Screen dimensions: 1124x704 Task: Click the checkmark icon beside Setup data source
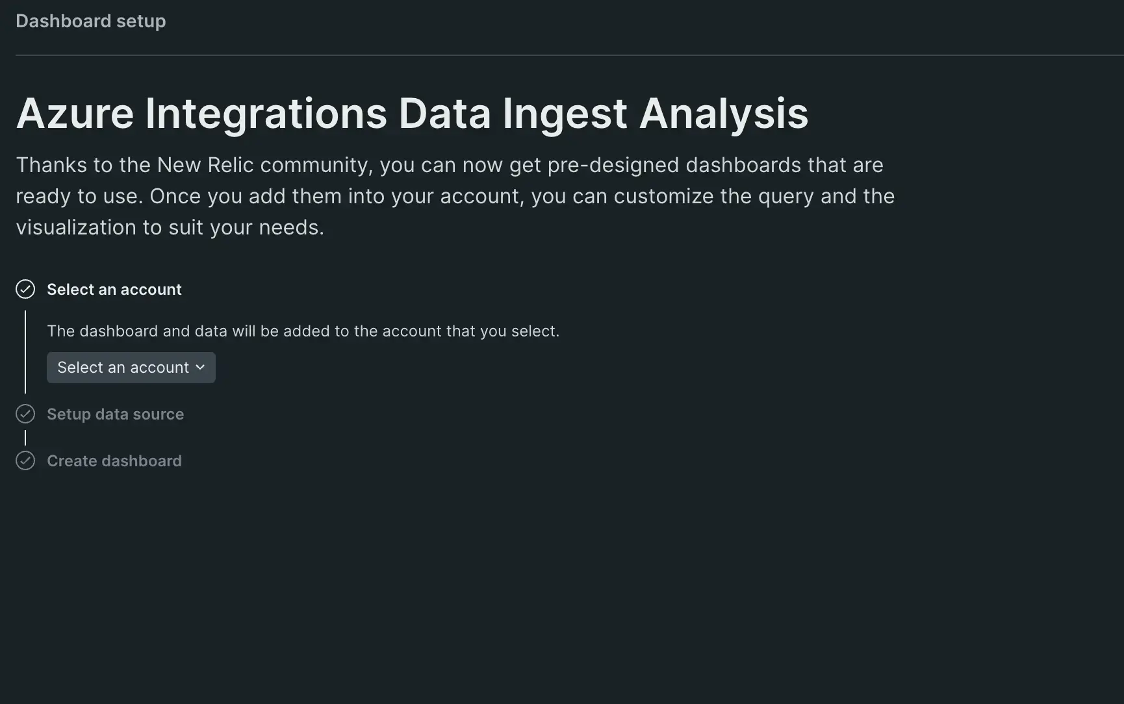(x=25, y=414)
